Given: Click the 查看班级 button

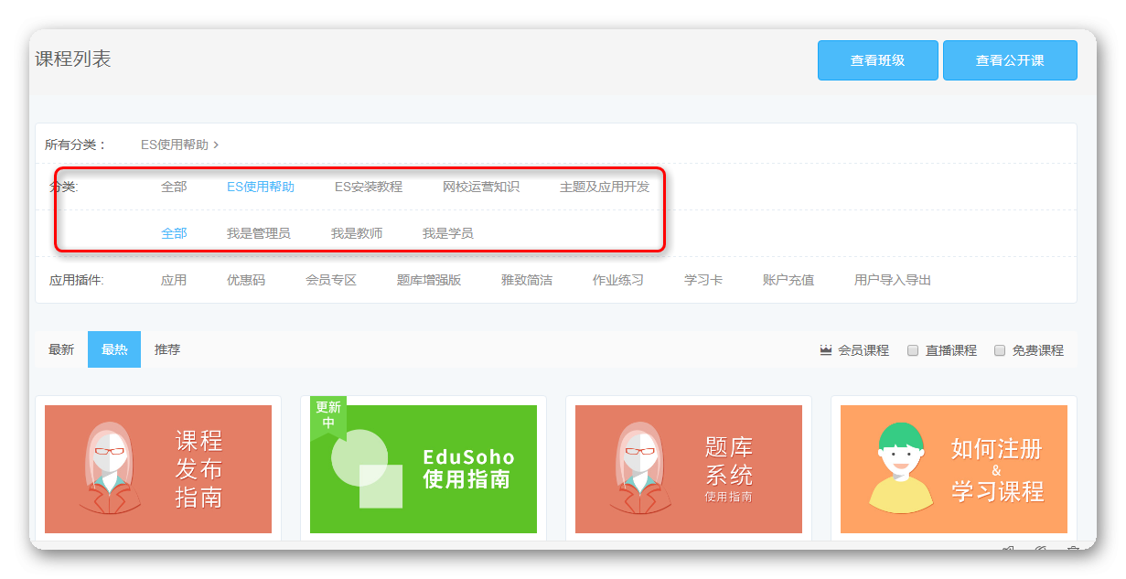Looking at the screenshot, I should pos(877,60).
